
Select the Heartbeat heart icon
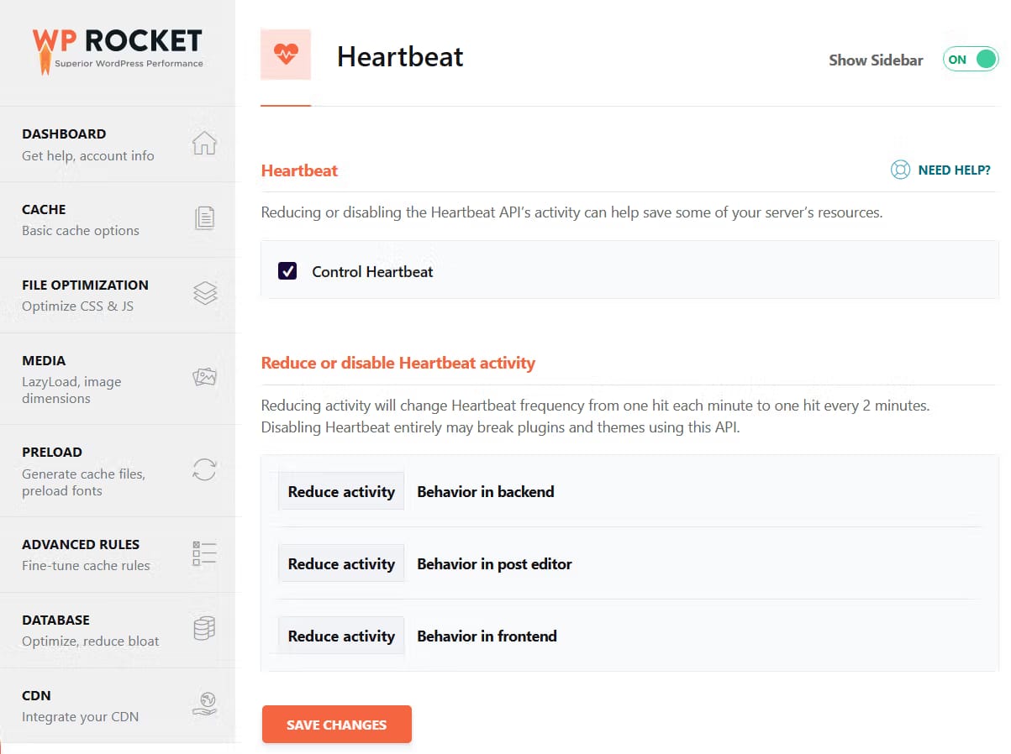coord(286,54)
